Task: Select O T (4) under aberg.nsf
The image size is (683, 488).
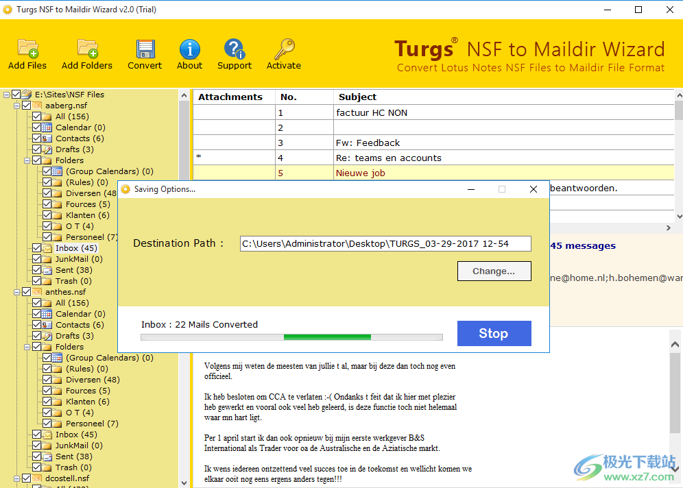Action: coord(80,226)
